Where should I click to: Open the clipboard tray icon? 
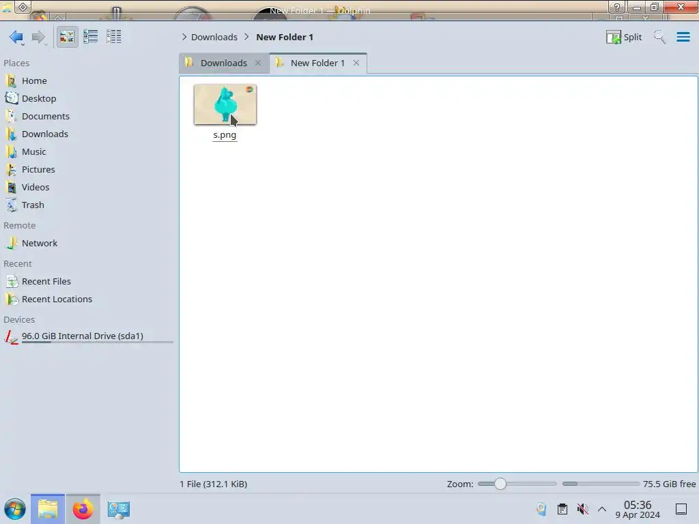pyautogui.click(x=562, y=509)
